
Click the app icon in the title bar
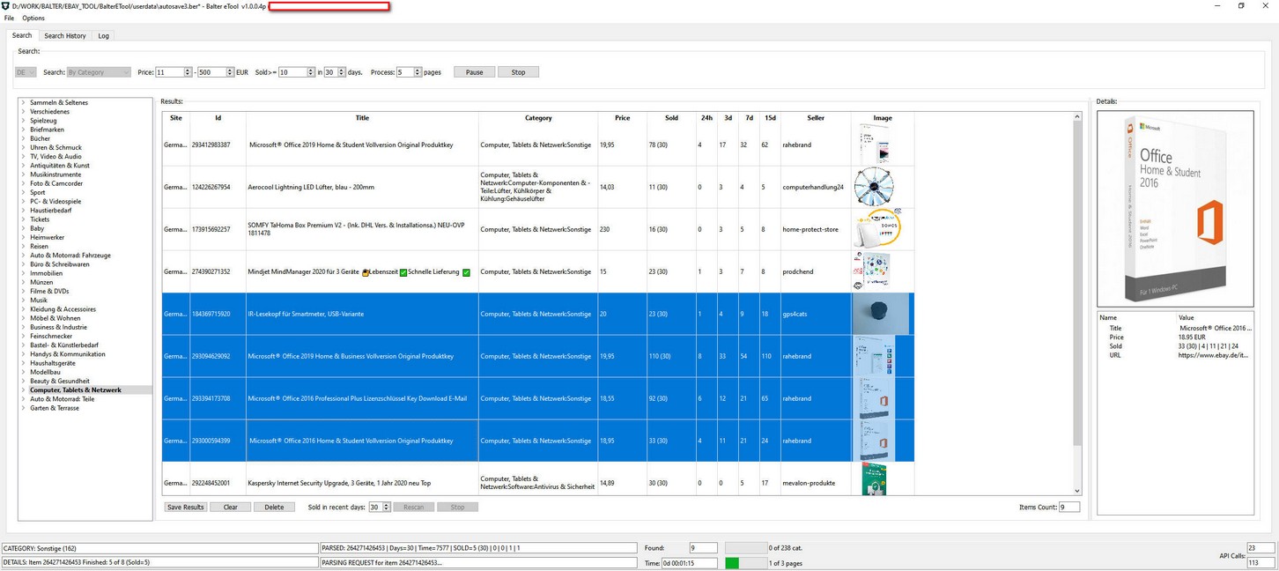point(6,5)
